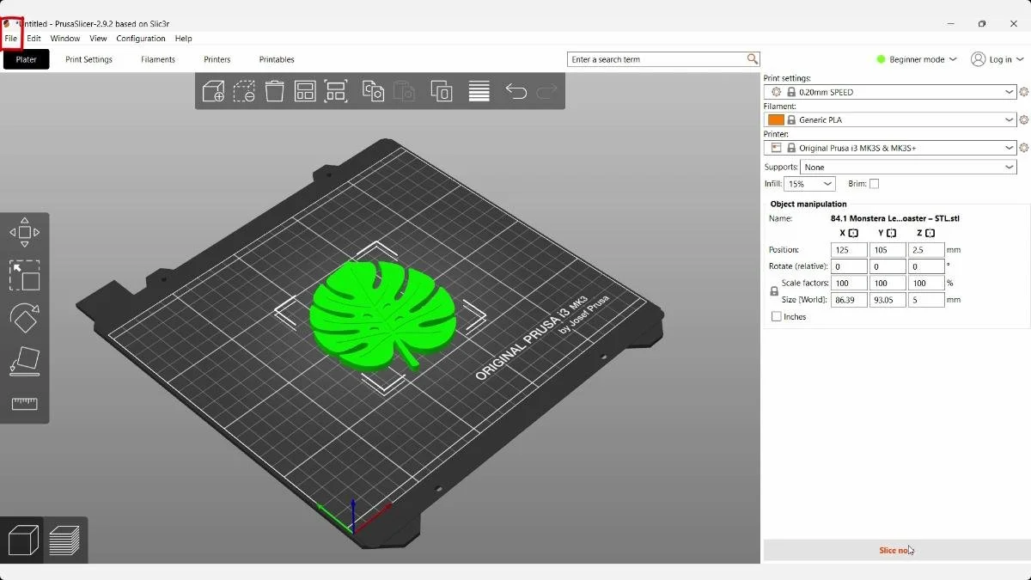Open the Log in account dropdown
Viewport: 1031px width, 580px height.
997,59
